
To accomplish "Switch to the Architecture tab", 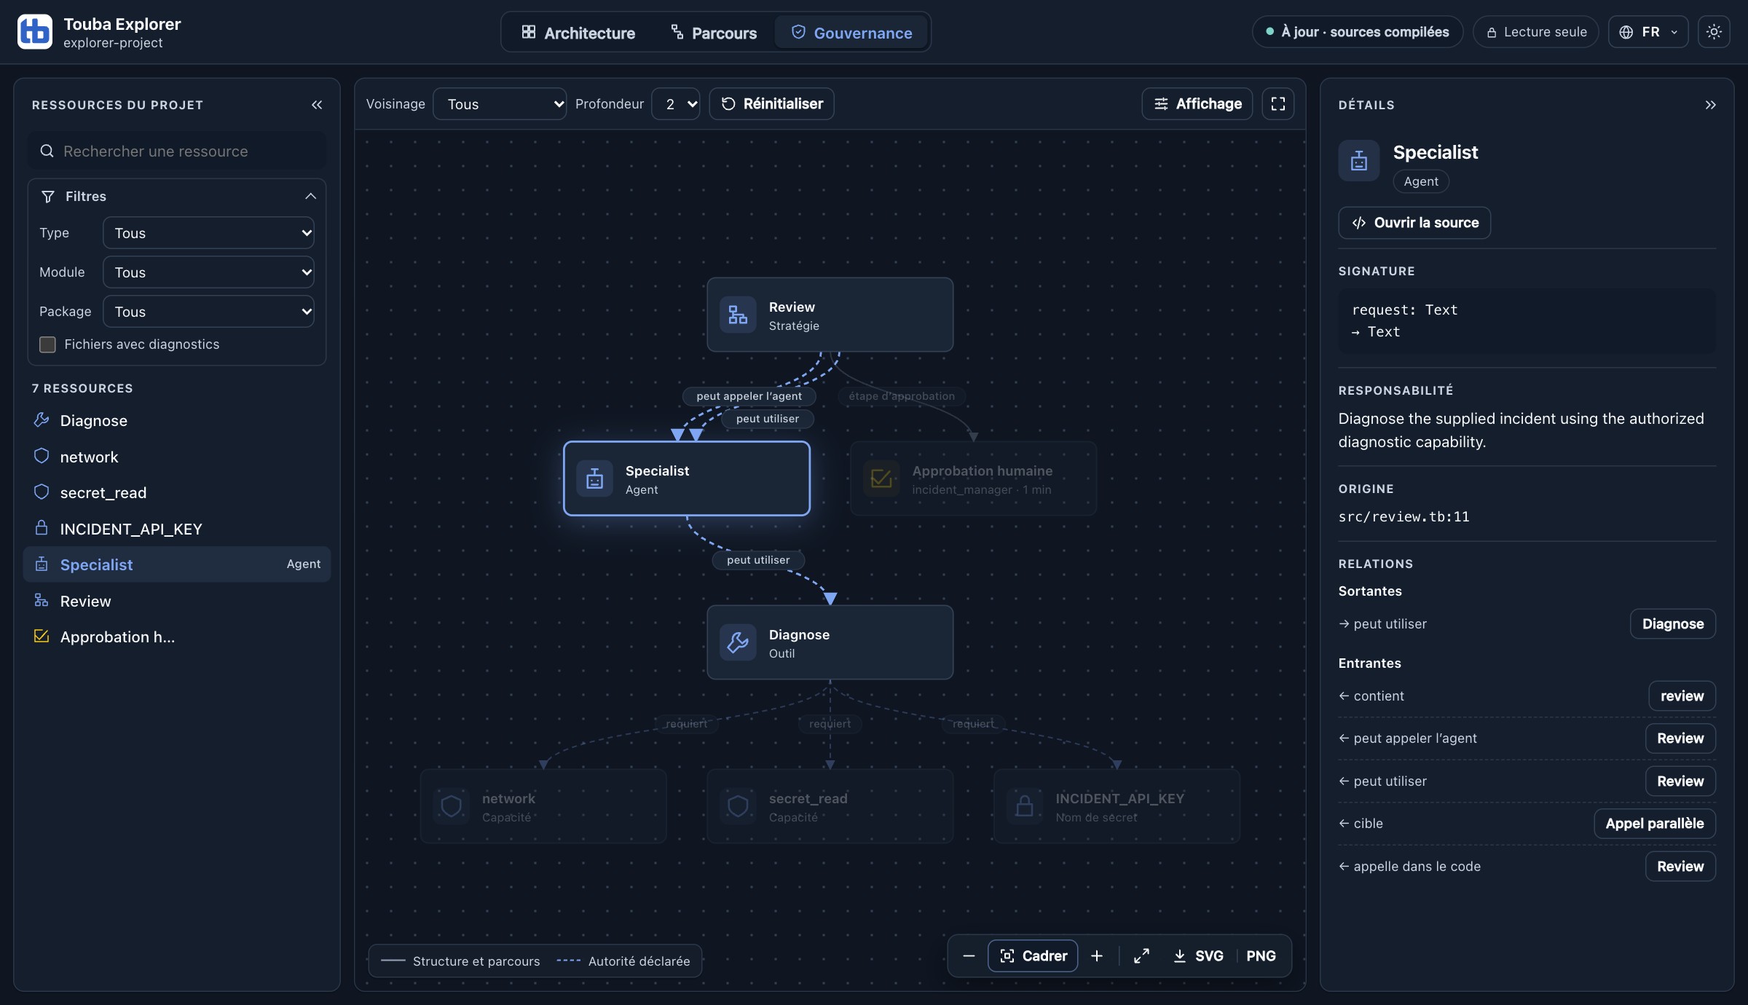I will (578, 33).
